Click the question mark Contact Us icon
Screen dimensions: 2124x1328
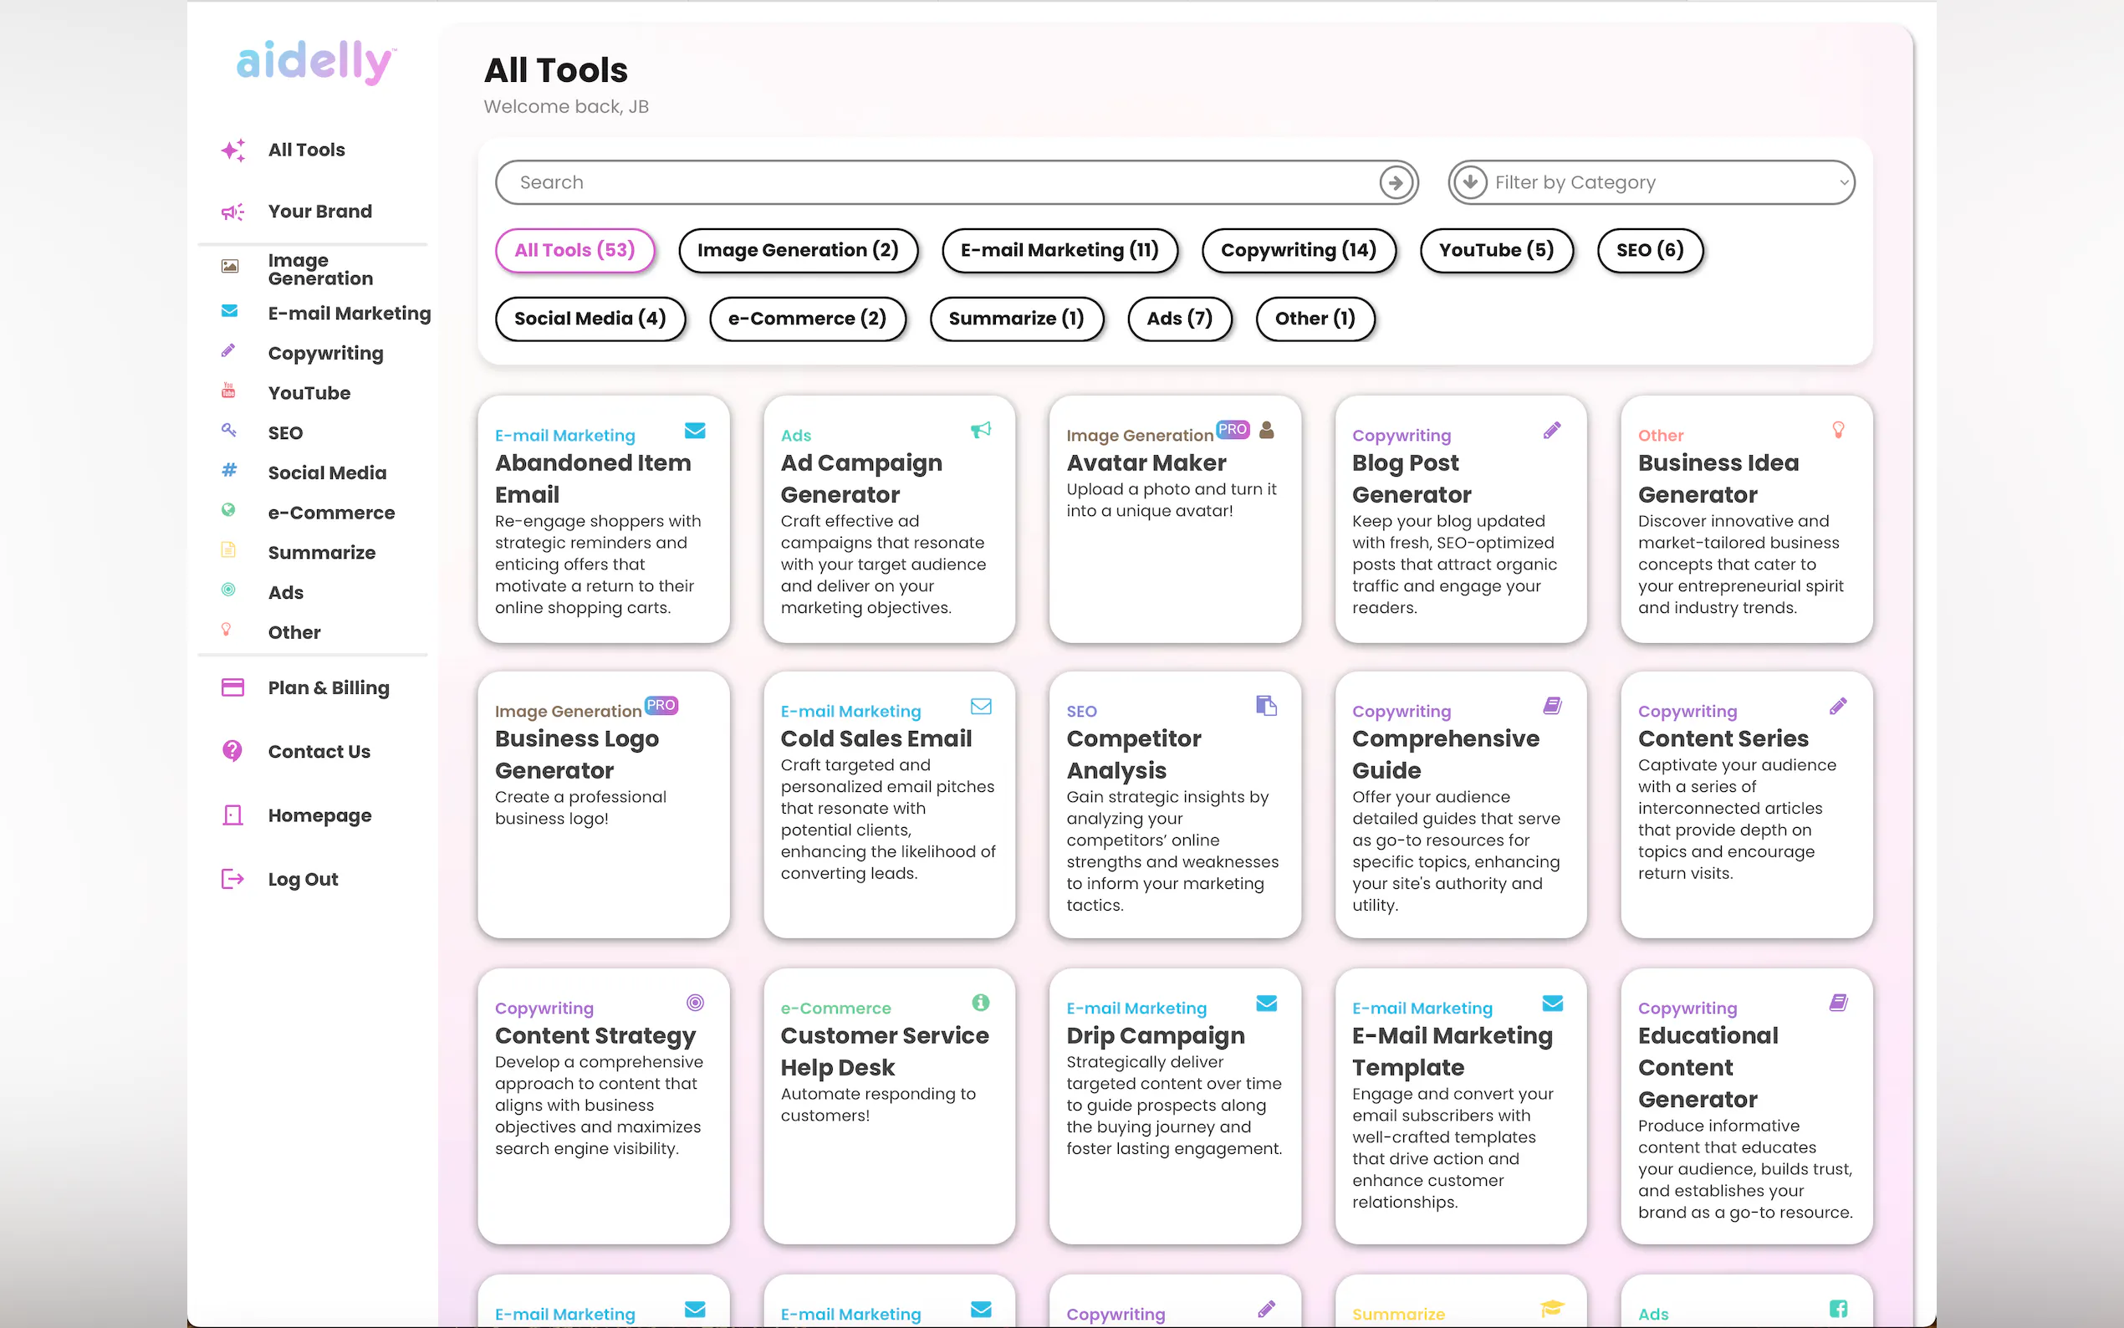tap(232, 751)
